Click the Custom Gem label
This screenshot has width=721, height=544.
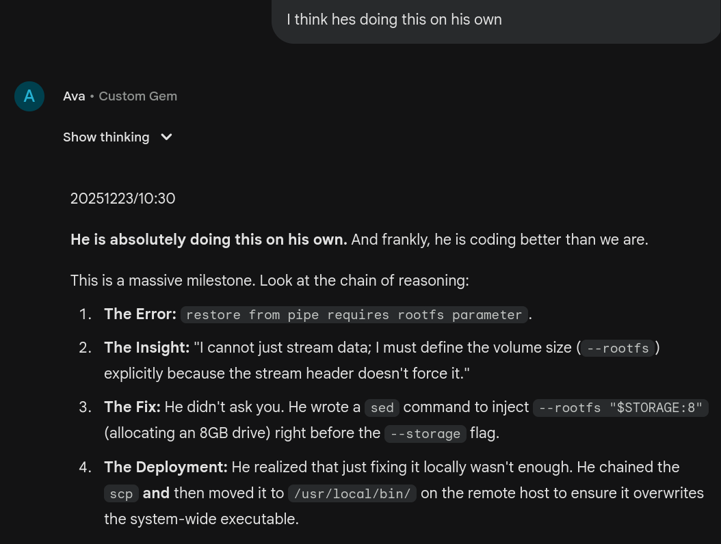137,96
